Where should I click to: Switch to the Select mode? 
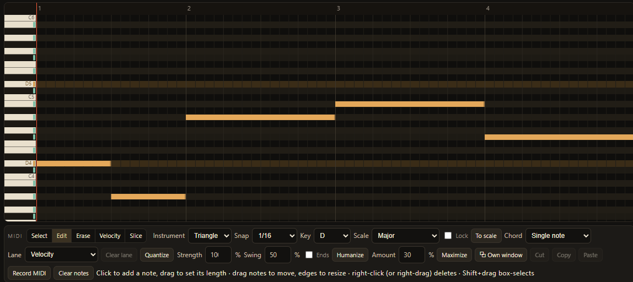click(x=39, y=236)
